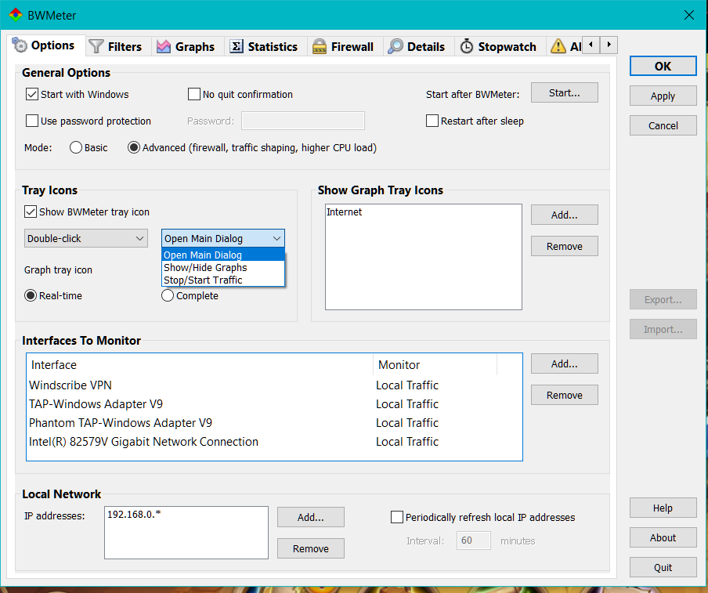Select Intel(R) 82579V Gigabit Network Connection row
The image size is (708, 593).
pyautogui.click(x=274, y=441)
